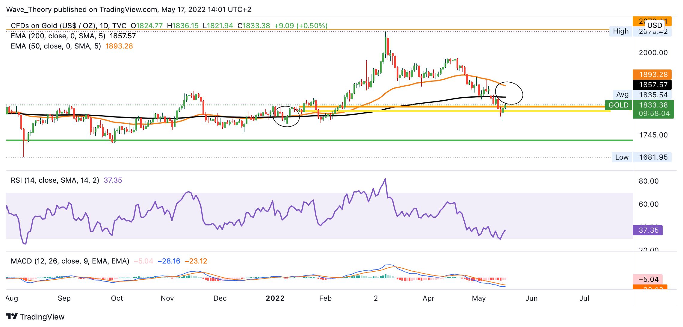
Task: Select the EMA 200 indicator legend
Action: click(58, 36)
